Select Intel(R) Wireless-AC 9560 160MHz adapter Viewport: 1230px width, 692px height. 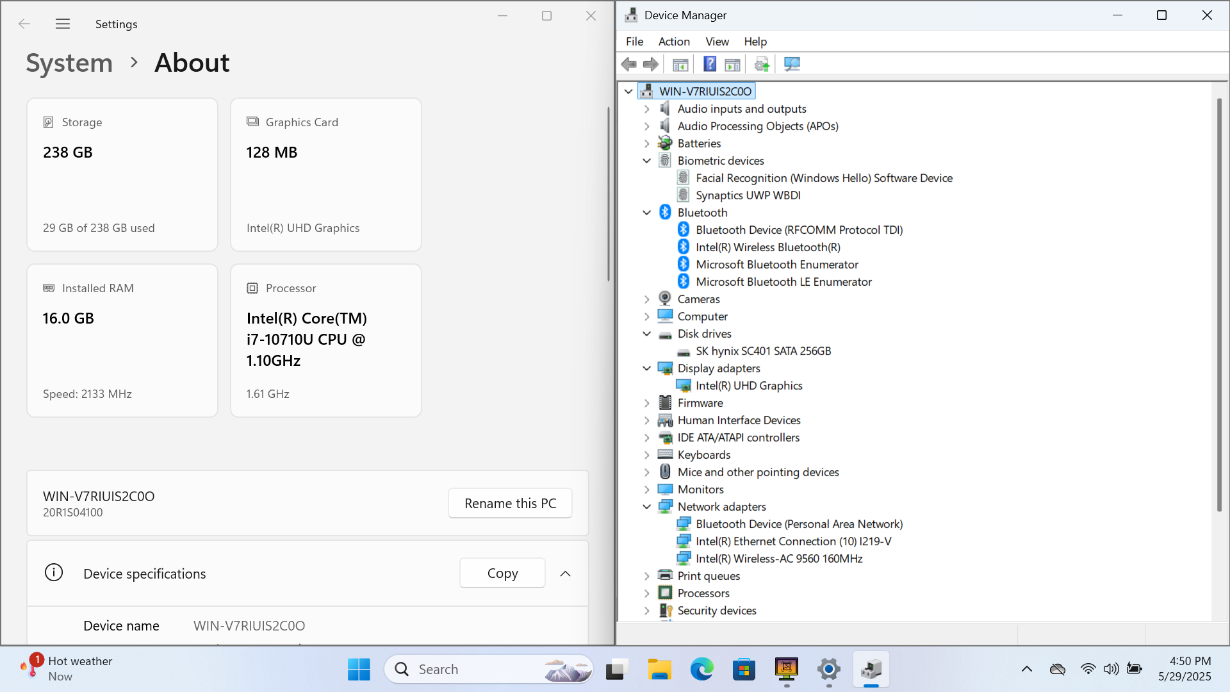coord(779,559)
